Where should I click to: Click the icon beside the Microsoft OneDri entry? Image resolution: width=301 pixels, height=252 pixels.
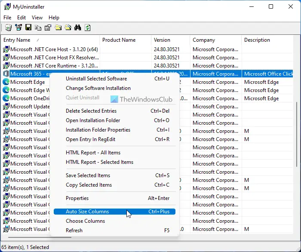point(6,98)
